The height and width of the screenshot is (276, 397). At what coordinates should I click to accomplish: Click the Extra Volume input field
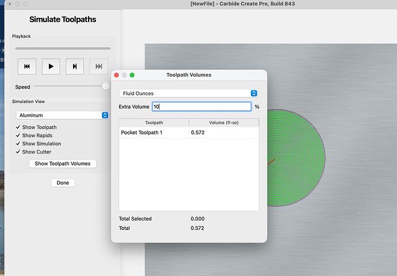202,107
